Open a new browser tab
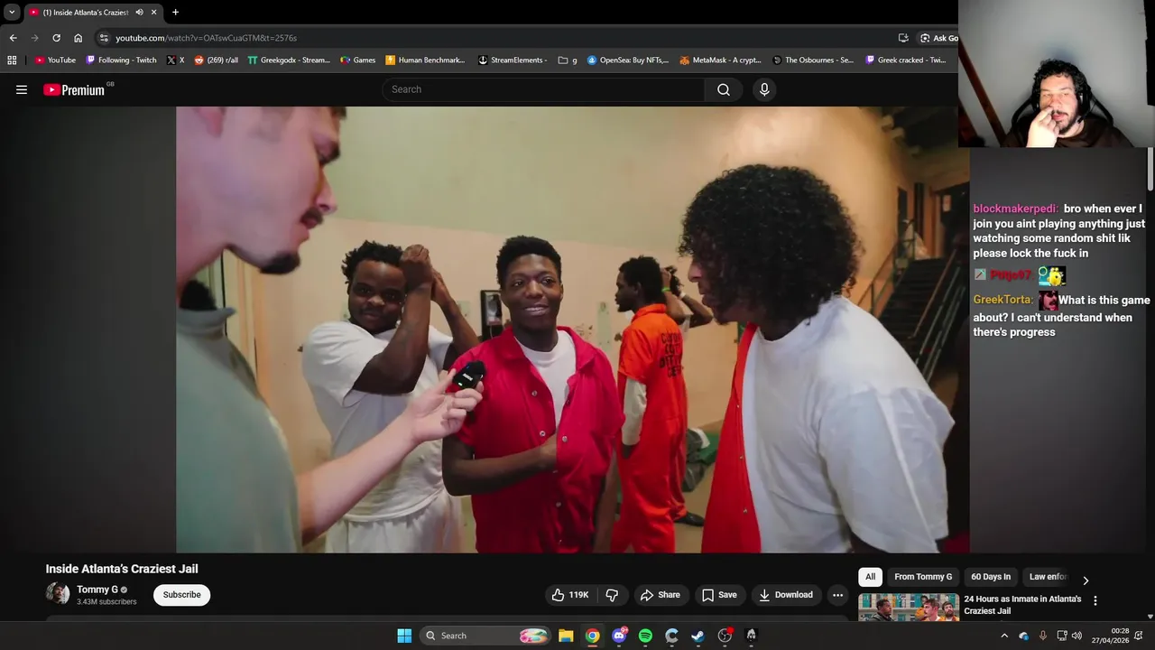The height and width of the screenshot is (650, 1155). (x=175, y=13)
